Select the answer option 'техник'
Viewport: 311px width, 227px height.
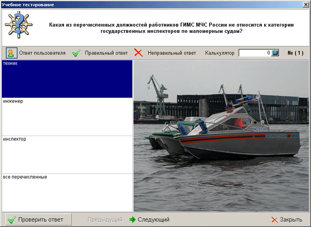[67, 79]
